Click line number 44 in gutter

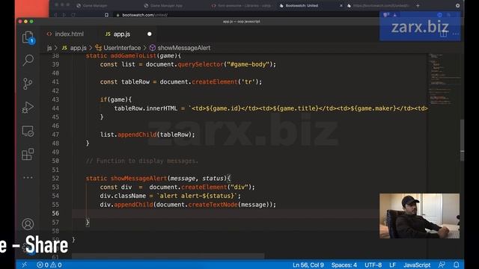coord(55,108)
